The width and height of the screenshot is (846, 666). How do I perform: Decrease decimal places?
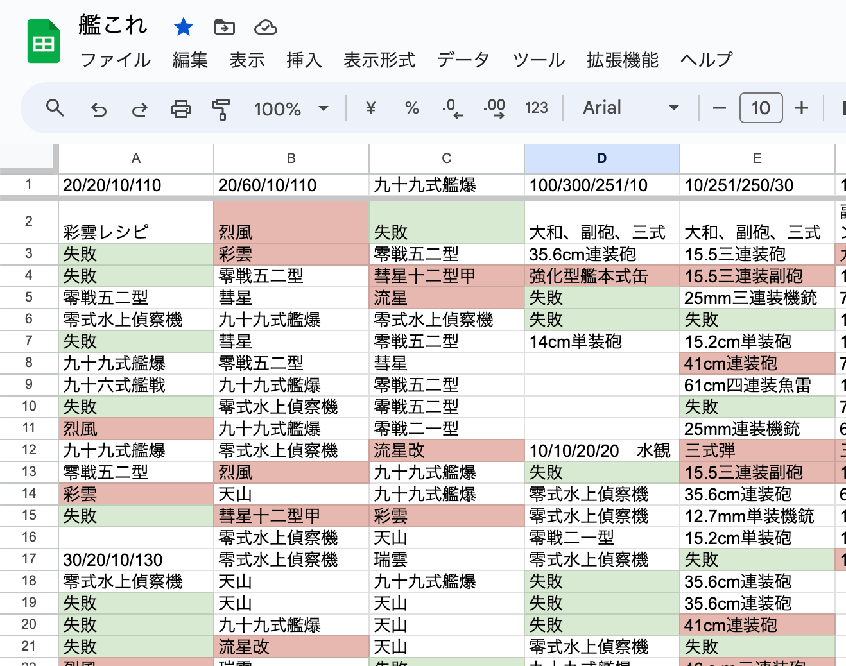tap(453, 108)
